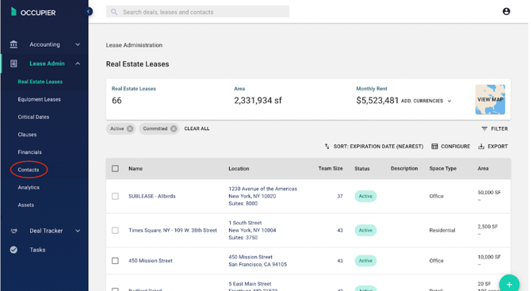Check the SUBLEASE - Allbirds row checkbox

pyautogui.click(x=115, y=196)
